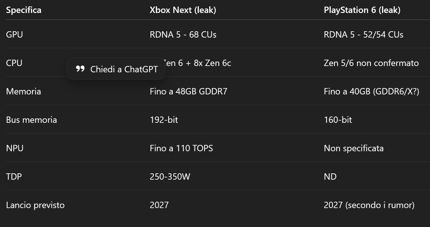Click the "Zen 5/6 non confermato" cell
The image size is (430, 227).
(371, 63)
